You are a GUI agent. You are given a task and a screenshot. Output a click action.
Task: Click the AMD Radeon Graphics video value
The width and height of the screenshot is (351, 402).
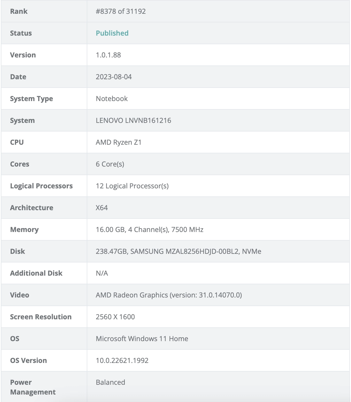pyautogui.click(x=169, y=295)
